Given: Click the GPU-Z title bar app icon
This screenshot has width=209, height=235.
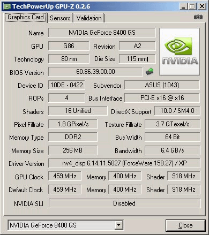Looking at the screenshot, I should pos(7,6).
